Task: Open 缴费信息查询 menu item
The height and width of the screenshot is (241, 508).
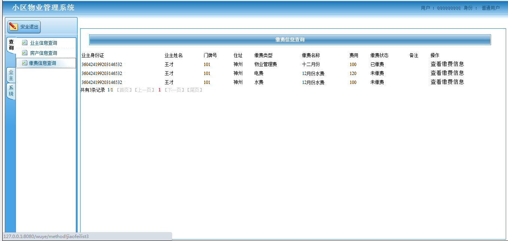Action: pos(43,63)
